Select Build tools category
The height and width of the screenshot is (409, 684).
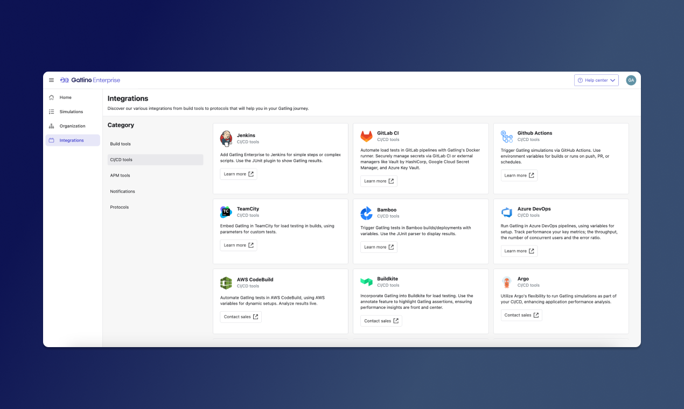coord(155,144)
